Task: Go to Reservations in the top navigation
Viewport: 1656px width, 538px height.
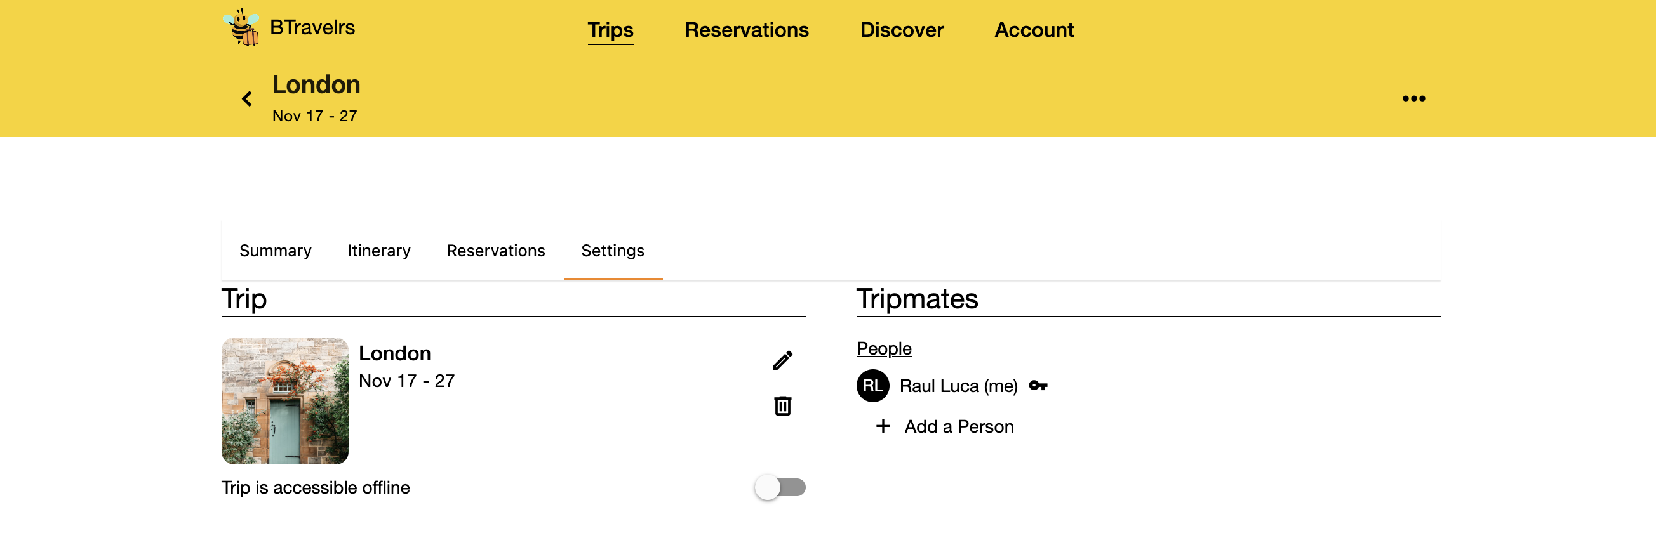Action: tap(746, 30)
